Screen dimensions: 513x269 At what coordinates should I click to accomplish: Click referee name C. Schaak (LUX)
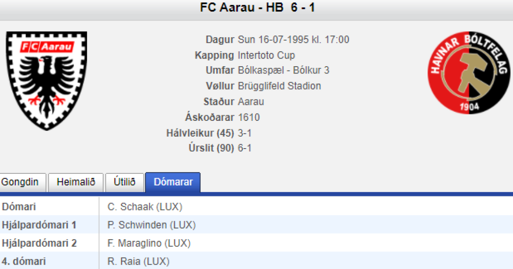145,207
